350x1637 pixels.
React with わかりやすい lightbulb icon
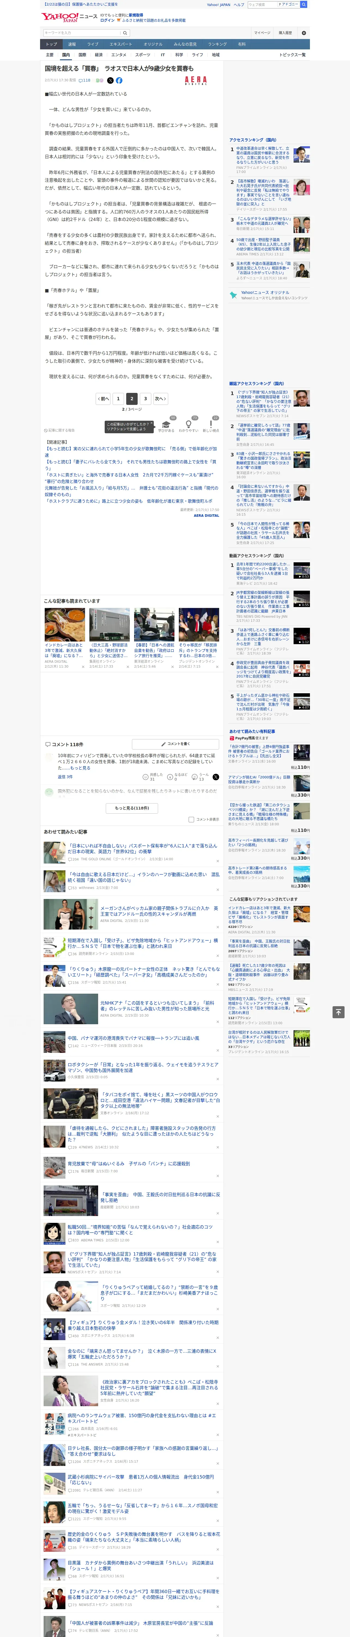188,424
